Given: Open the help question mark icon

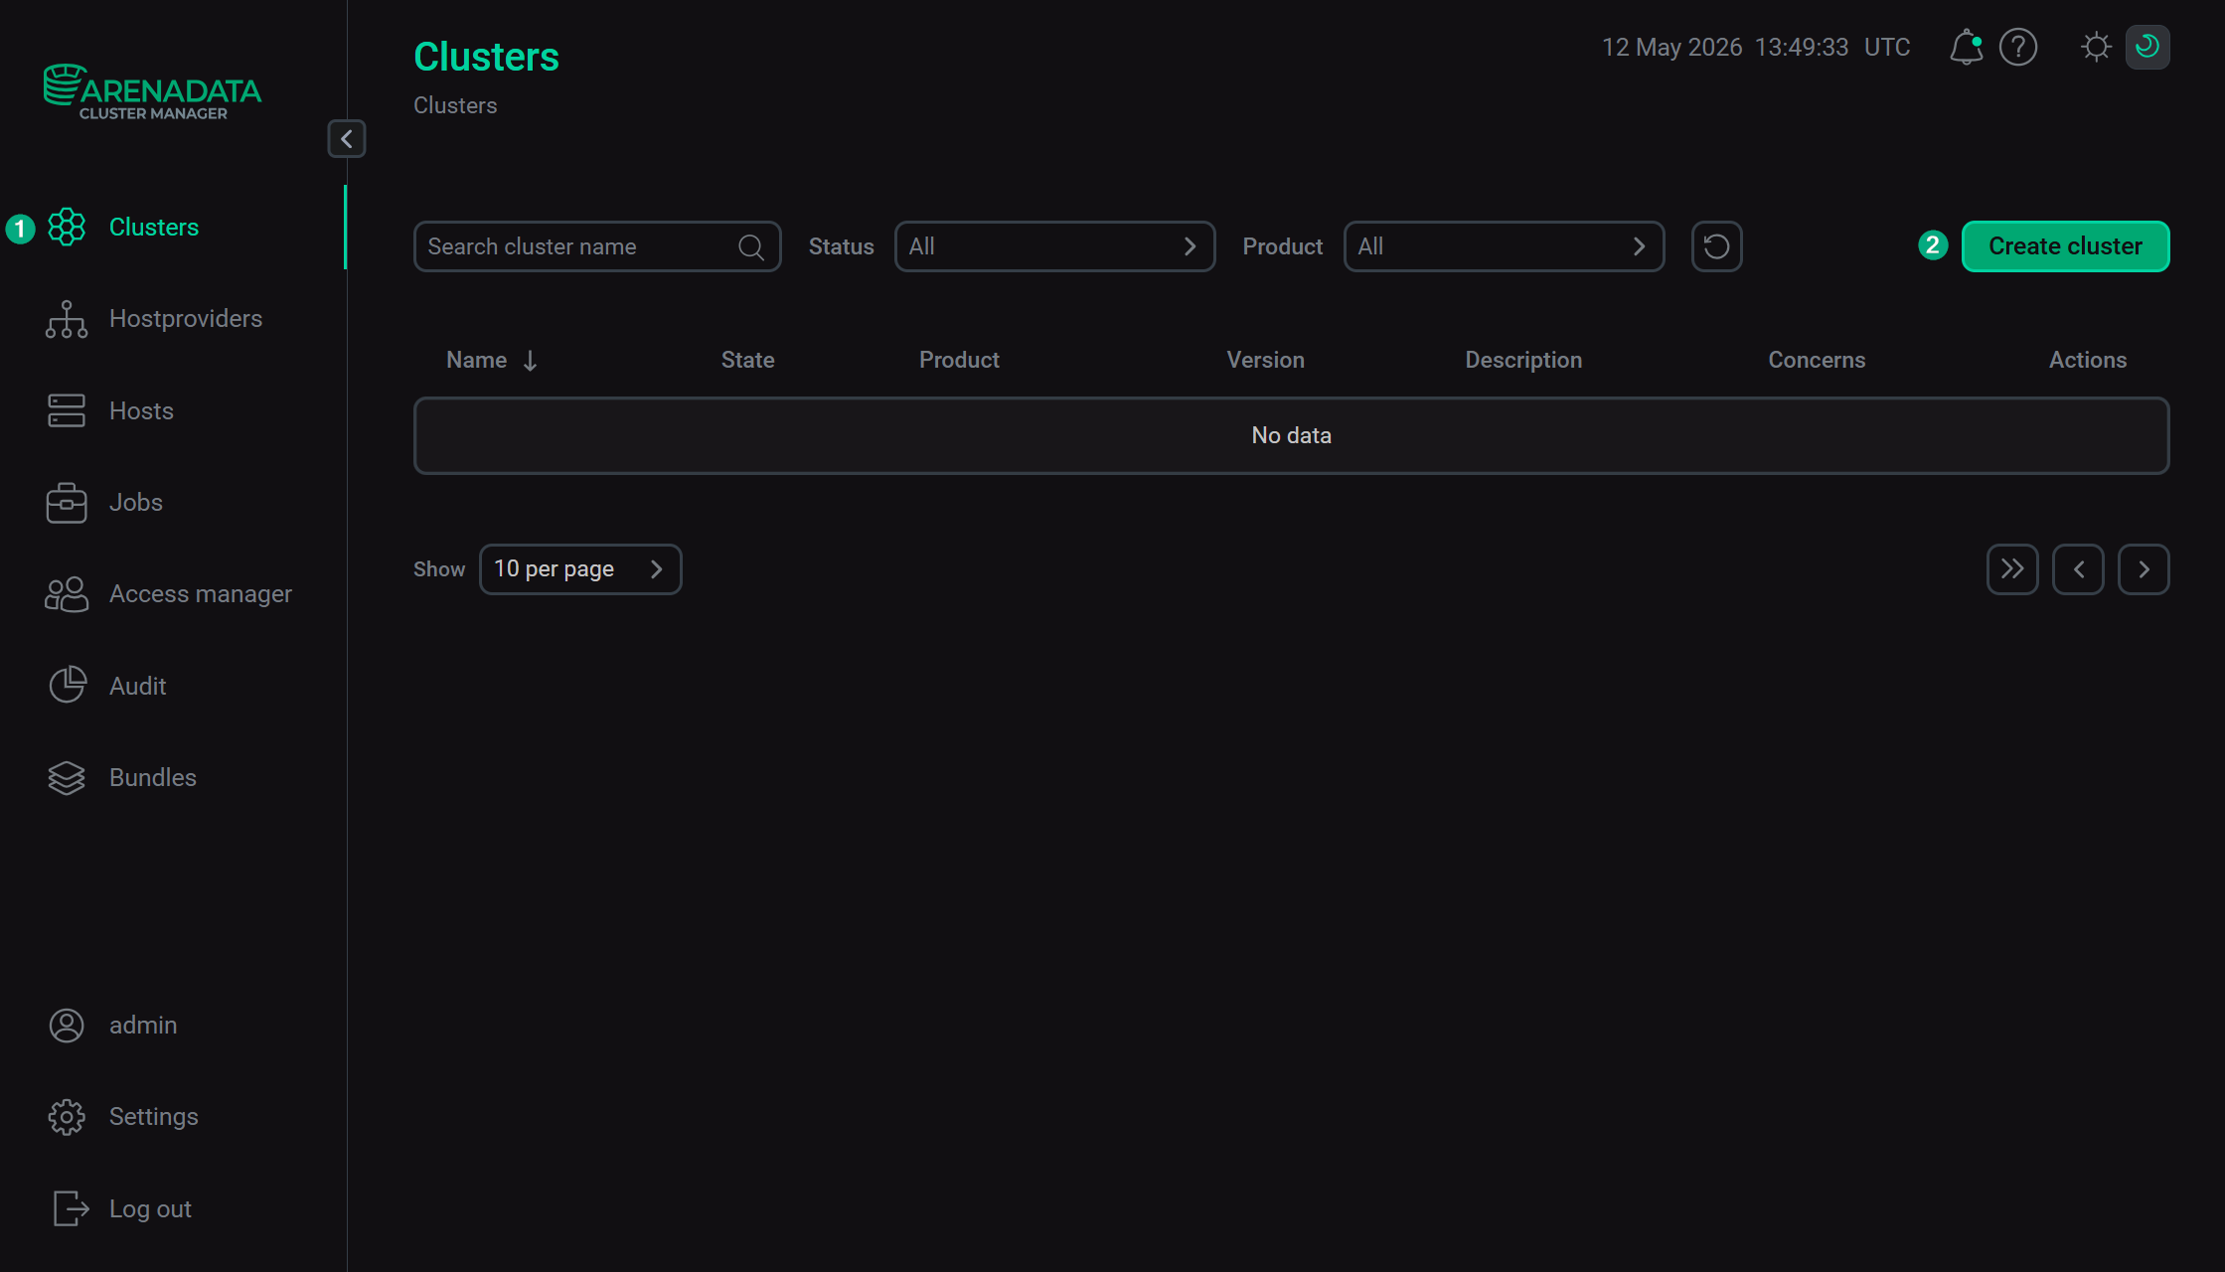Looking at the screenshot, I should point(2018,47).
